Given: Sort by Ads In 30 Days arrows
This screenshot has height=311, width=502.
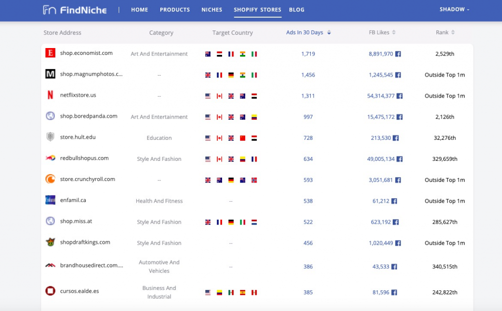Looking at the screenshot, I should pos(329,32).
